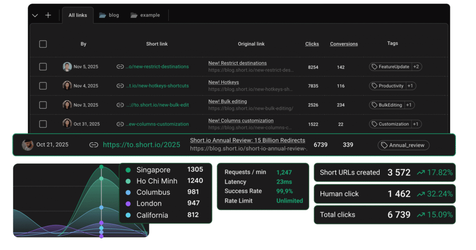Viewport: 476px width, 250px height.
Task: Click link icon beside new-restrict-destinations short link
Action: [x=120, y=67]
